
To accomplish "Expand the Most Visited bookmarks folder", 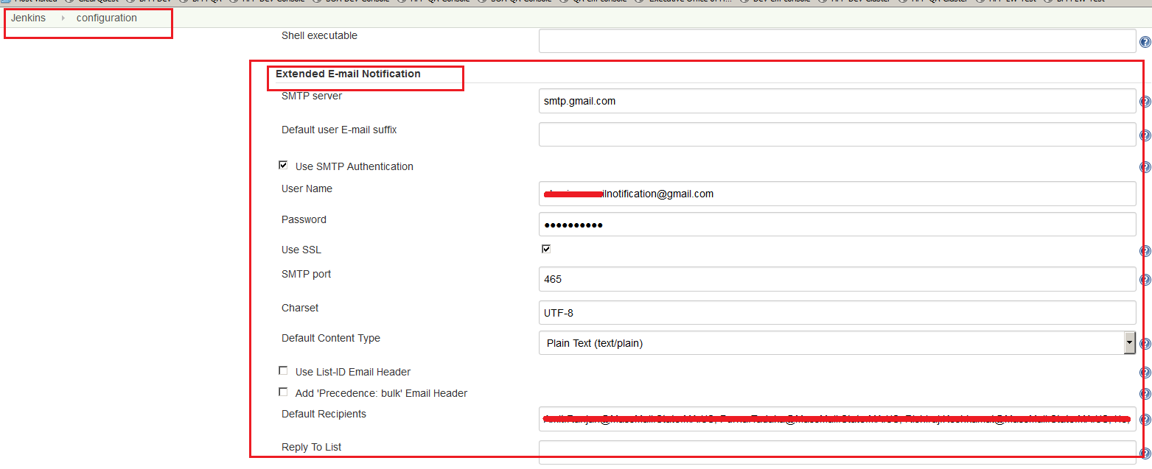I will click(29, 1).
